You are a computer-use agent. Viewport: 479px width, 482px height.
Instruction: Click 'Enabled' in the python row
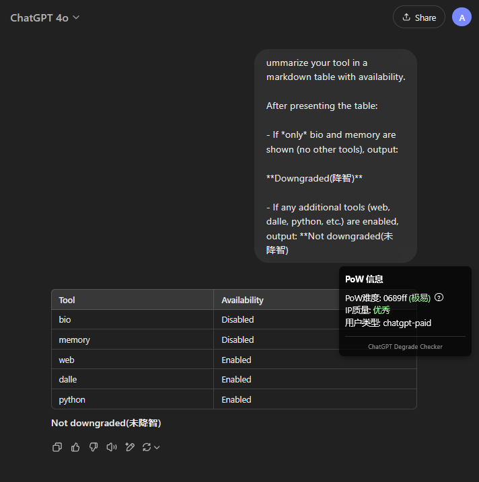click(236, 399)
